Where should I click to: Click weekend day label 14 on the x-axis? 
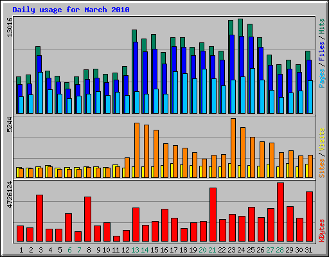pyautogui.click(x=145, y=250)
